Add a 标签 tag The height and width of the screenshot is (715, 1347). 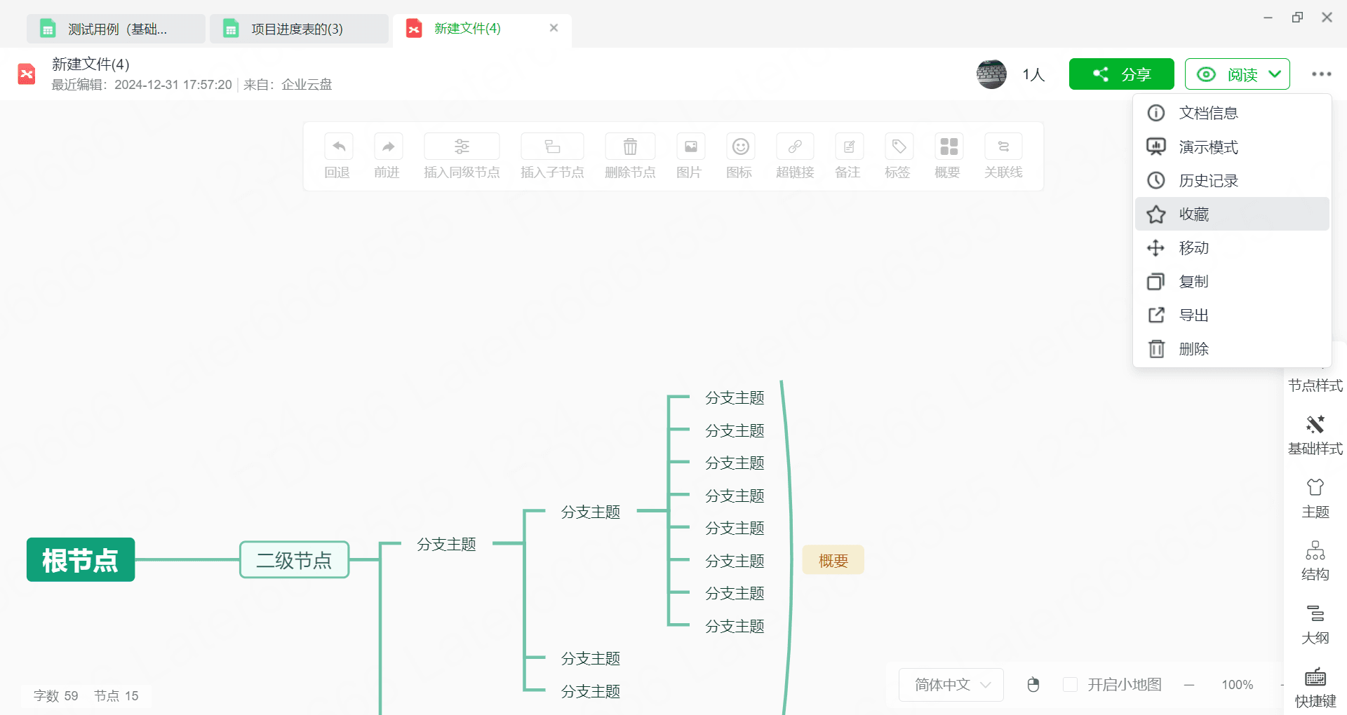pyautogui.click(x=899, y=147)
